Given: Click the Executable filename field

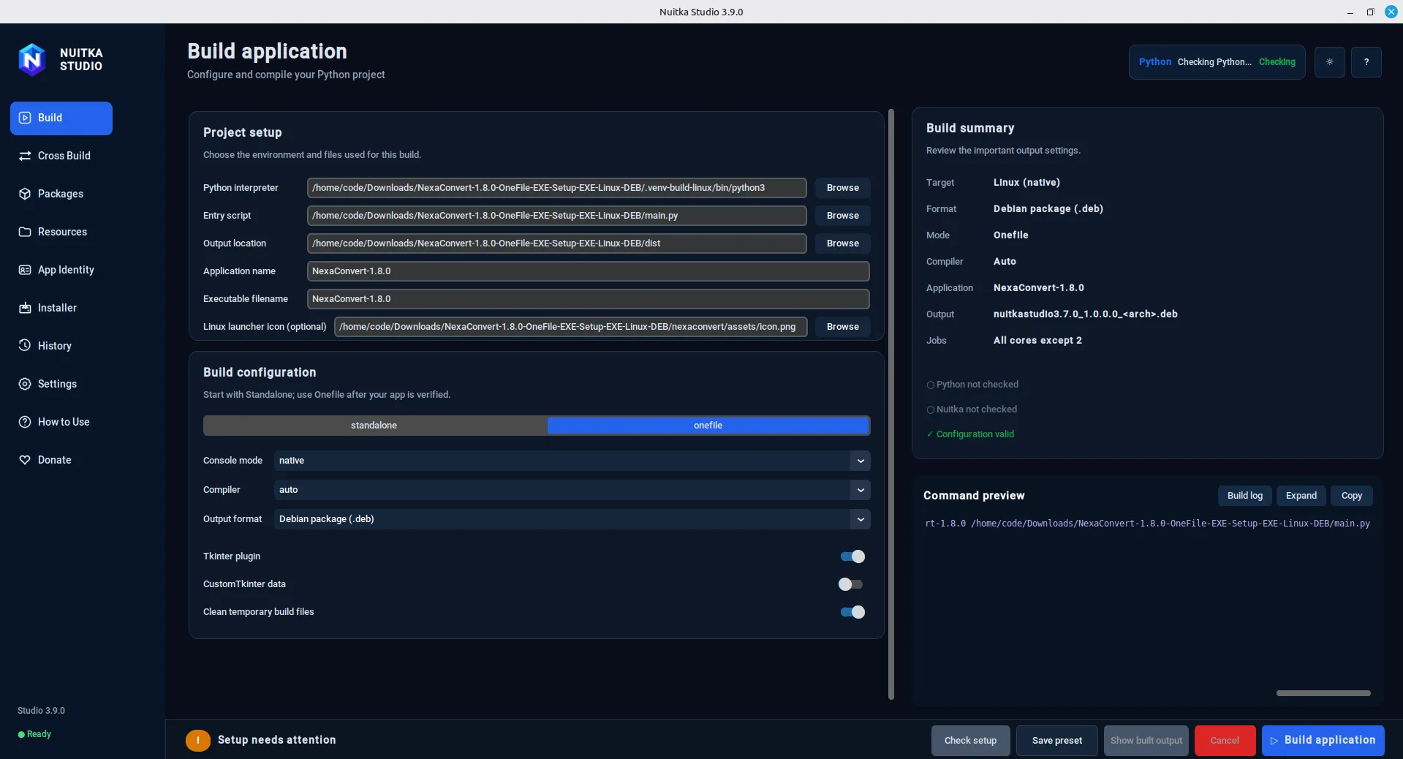Looking at the screenshot, I should click(x=589, y=299).
